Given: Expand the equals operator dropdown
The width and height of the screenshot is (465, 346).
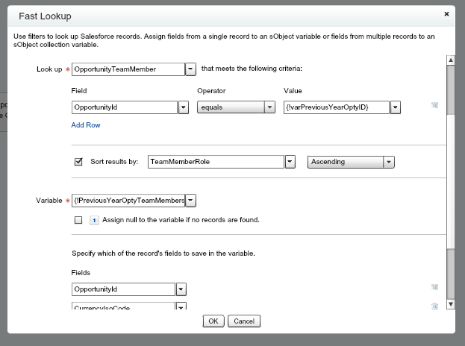Looking at the screenshot, I should pyautogui.click(x=269, y=107).
